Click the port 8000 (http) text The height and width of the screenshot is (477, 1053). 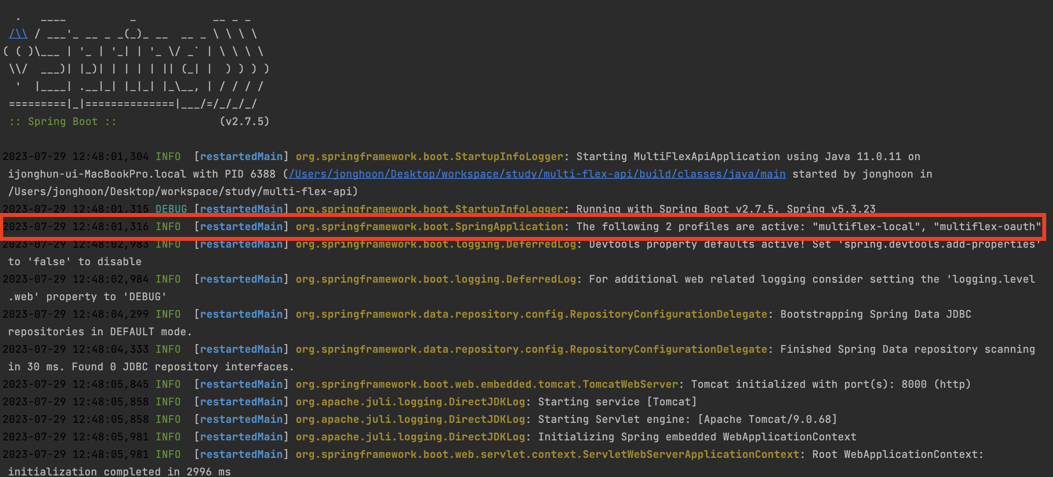(935, 384)
